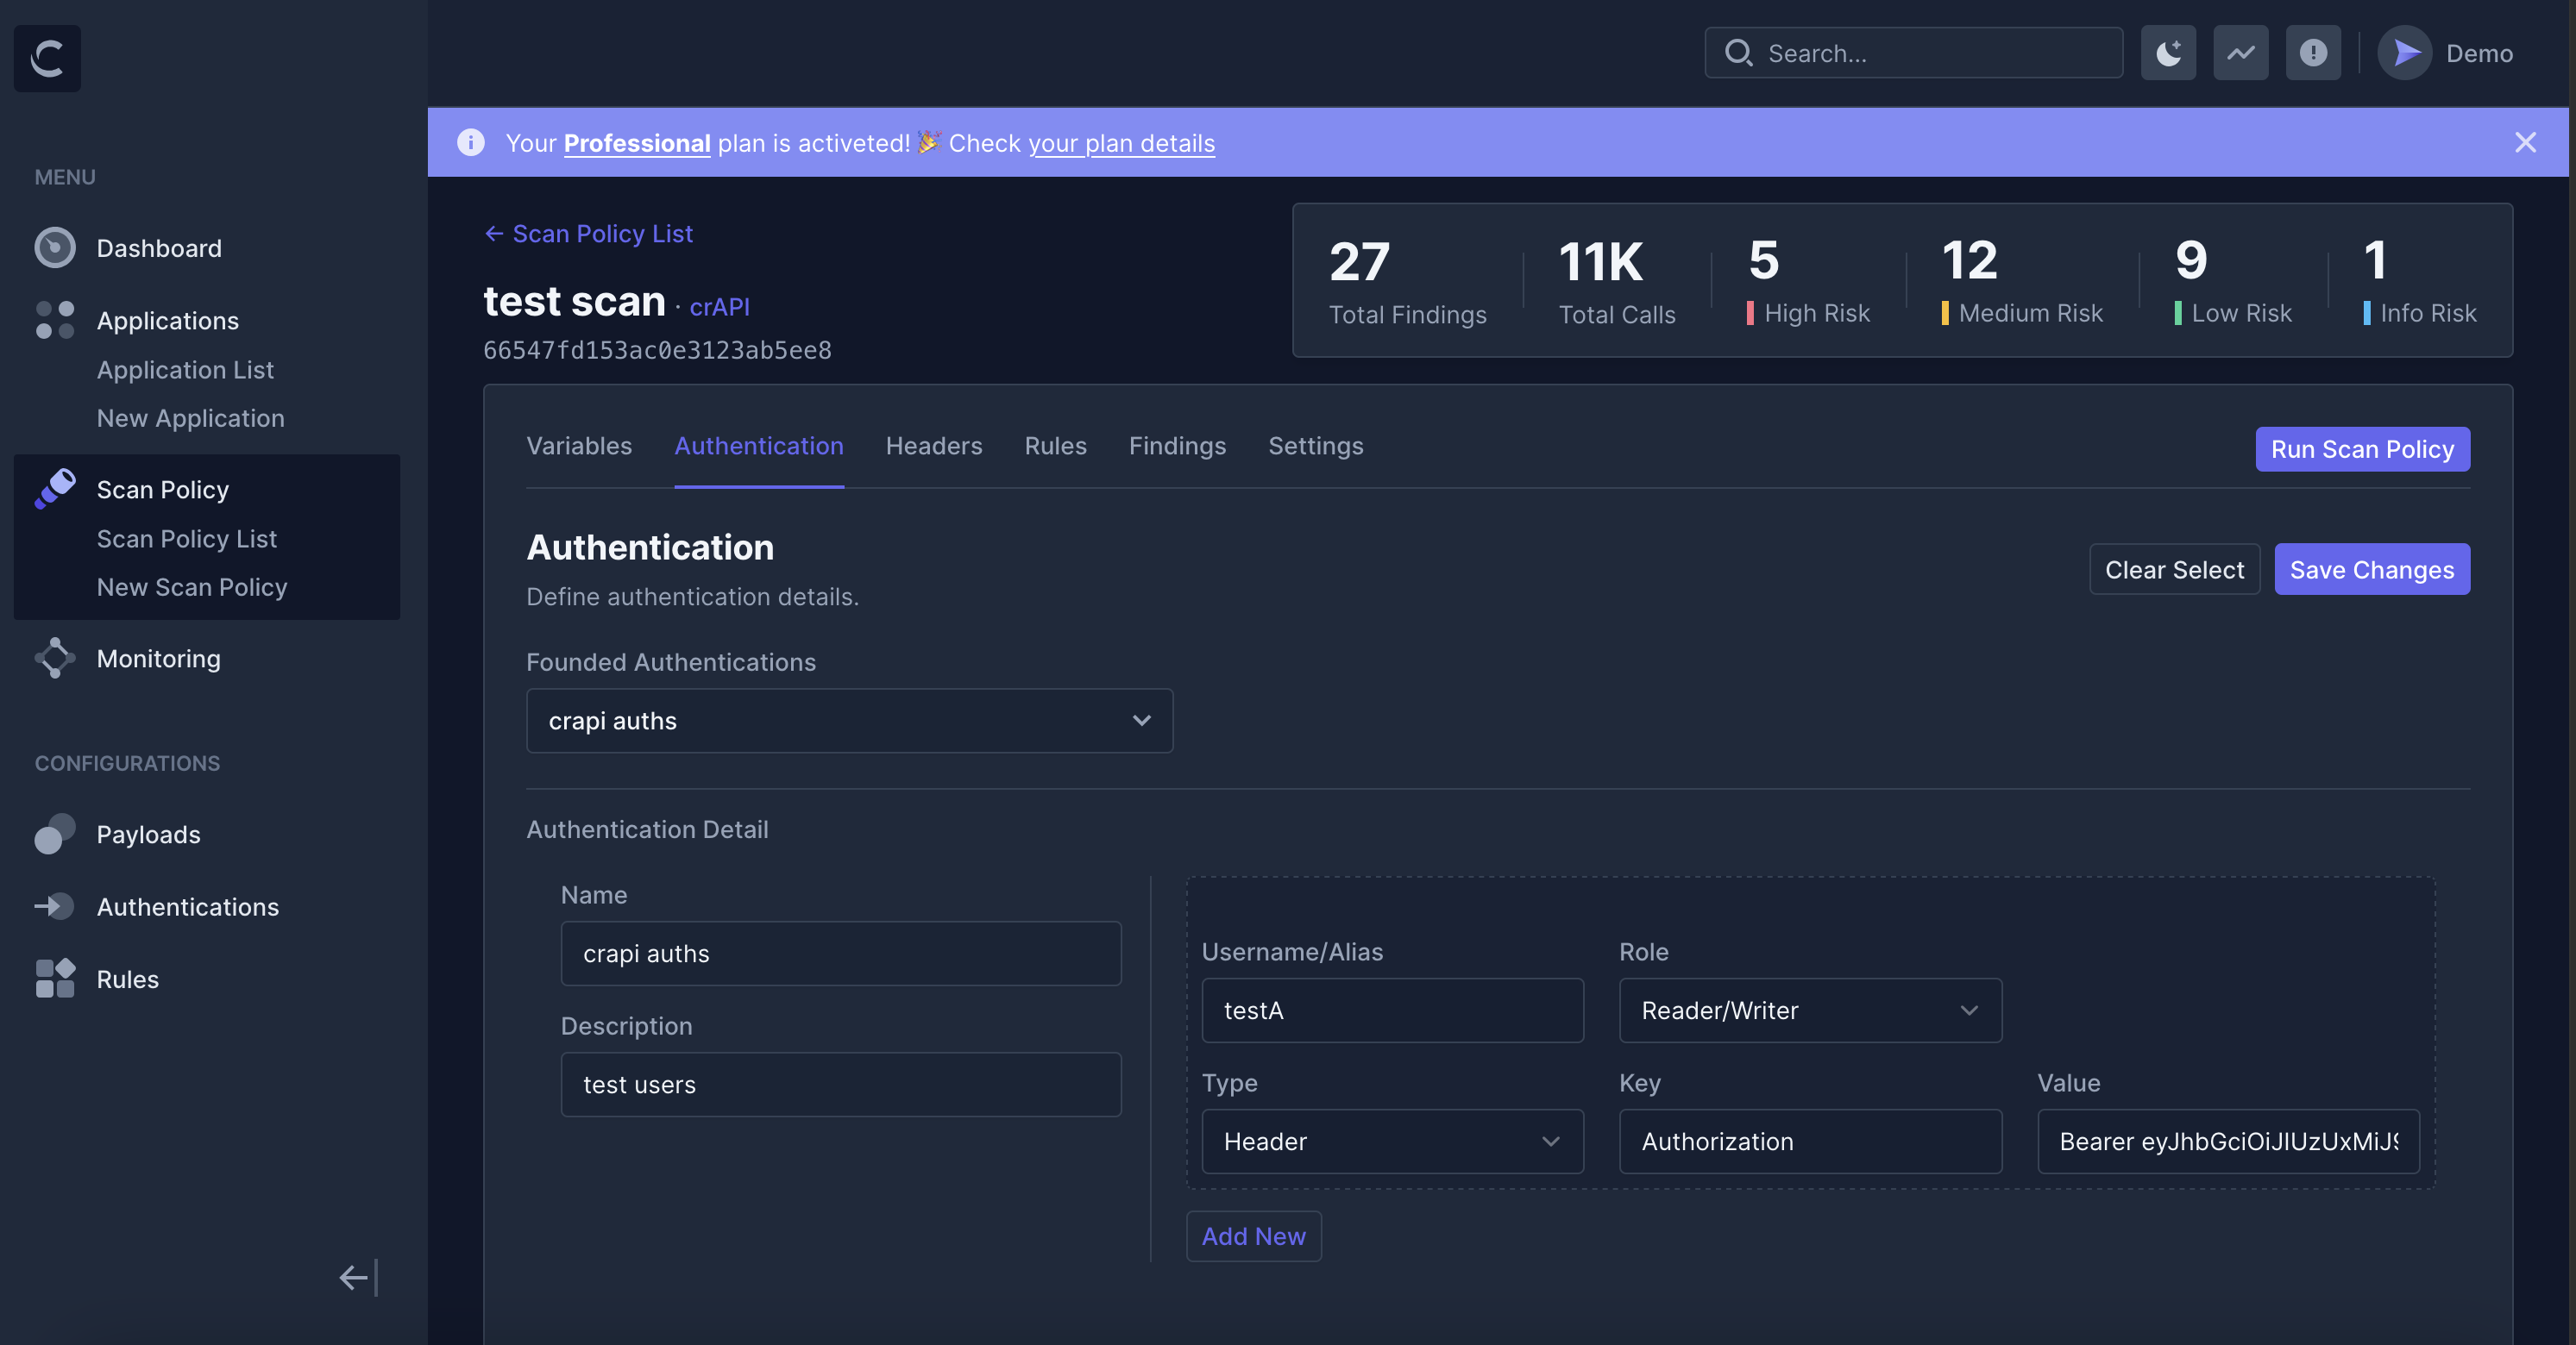The image size is (2576, 1345).
Task: Click the alert exclamation icon in header
Action: (x=2312, y=53)
